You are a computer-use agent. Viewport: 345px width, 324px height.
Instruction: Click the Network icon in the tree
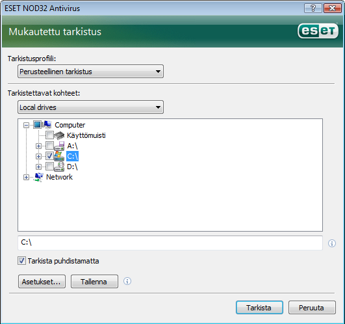click(x=38, y=177)
